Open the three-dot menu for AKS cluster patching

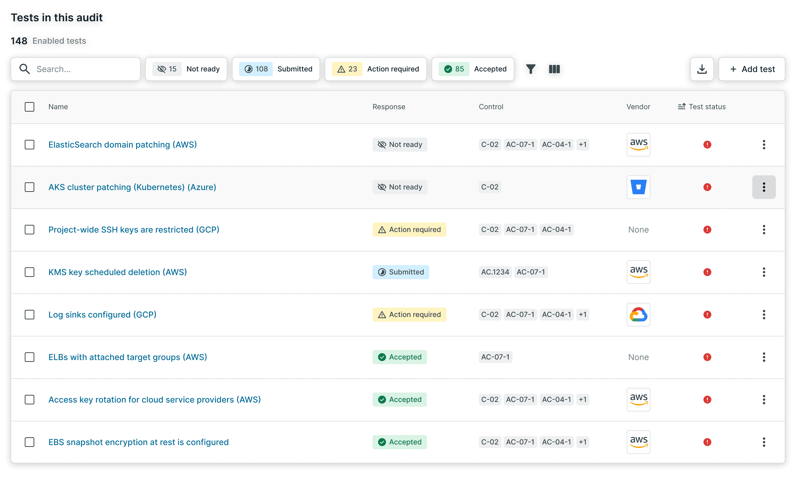pos(764,187)
